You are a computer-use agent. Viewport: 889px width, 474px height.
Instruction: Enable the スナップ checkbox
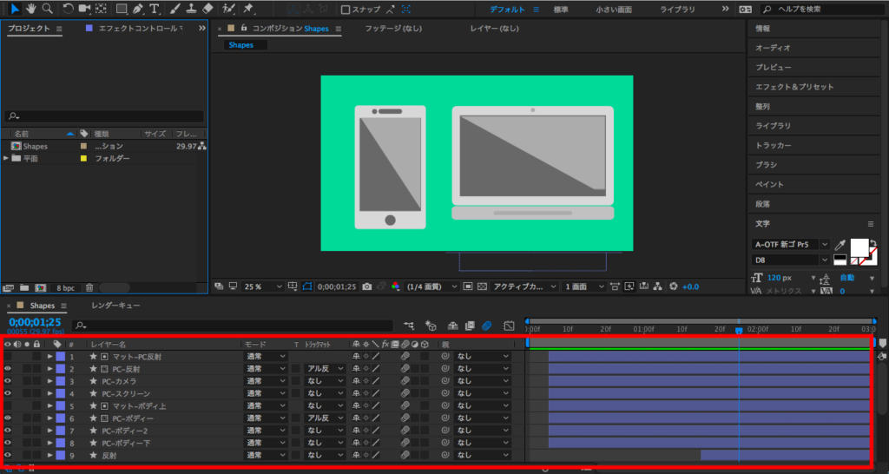point(346,10)
